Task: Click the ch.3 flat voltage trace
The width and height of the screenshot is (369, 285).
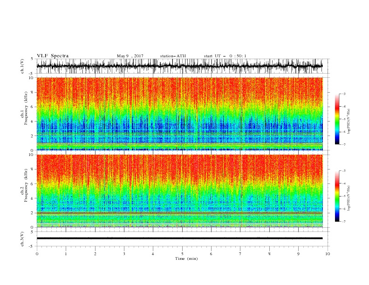Action: (179, 238)
